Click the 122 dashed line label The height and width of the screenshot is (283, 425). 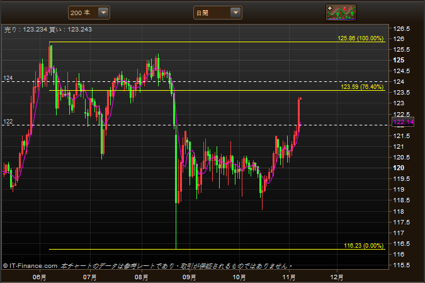pos(8,122)
